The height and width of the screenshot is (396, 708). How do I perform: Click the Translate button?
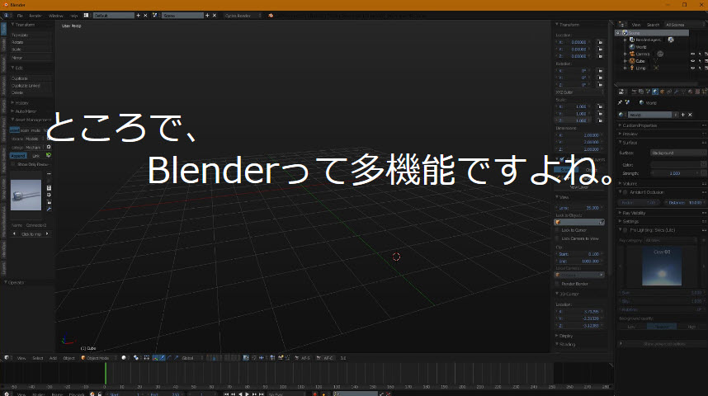coord(31,35)
